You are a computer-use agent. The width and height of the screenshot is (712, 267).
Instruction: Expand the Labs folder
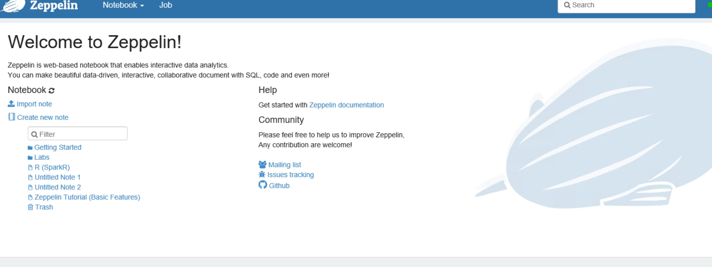[42, 157]
